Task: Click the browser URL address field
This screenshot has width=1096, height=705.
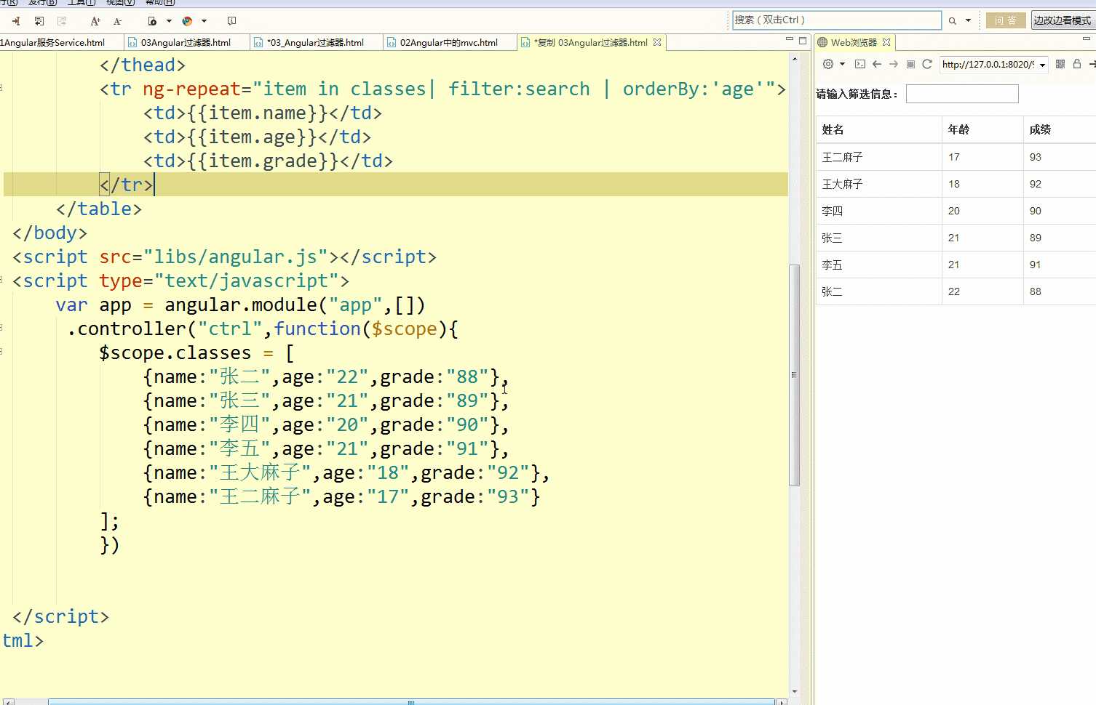Action: coord(988,65)
